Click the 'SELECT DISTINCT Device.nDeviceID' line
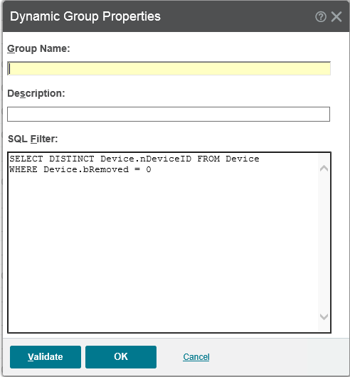Screen dimensions: 350x377 tap(134, 159)
